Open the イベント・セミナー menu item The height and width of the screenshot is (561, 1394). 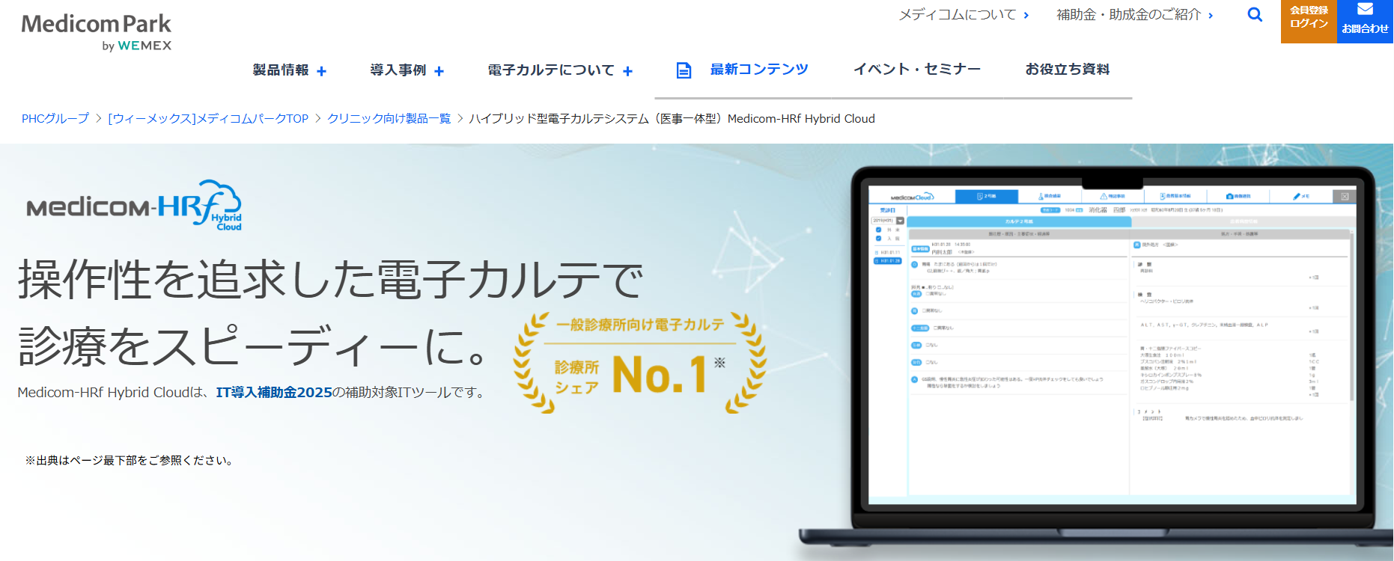tap(916, 70)
